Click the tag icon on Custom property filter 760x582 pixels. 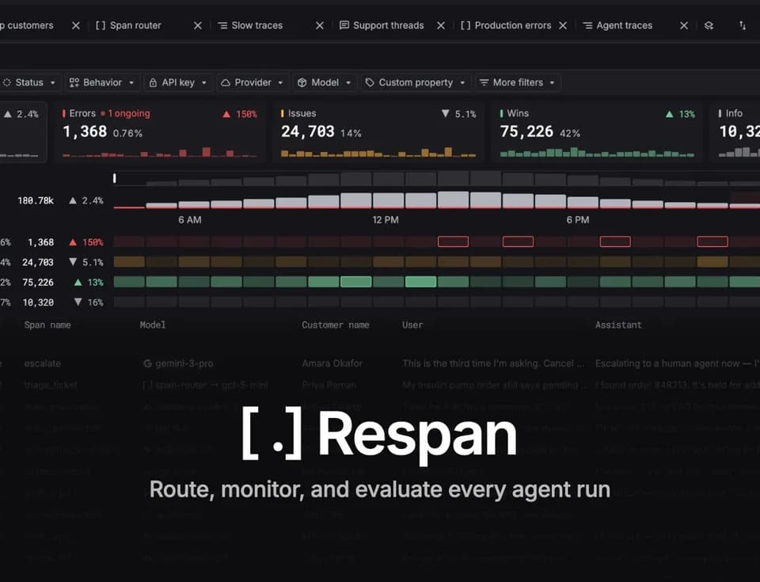370,83
